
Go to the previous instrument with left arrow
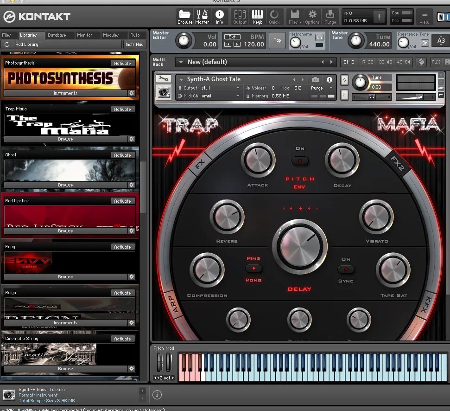(x=294, y=80)
